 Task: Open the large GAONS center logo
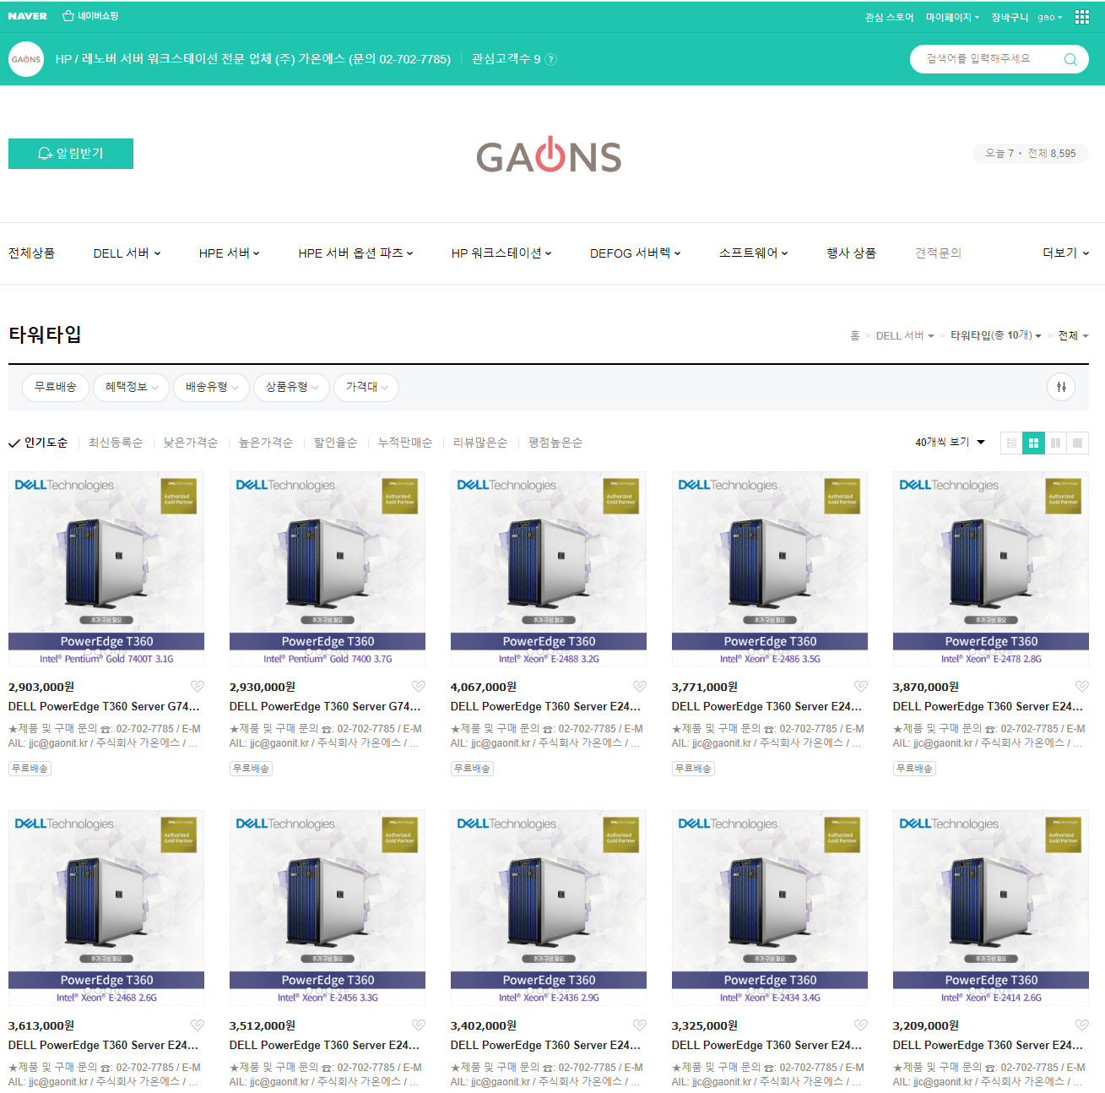point(549,155)
